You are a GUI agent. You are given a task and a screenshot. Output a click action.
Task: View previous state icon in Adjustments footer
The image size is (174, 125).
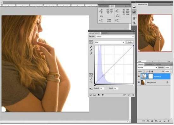(124, 95)
